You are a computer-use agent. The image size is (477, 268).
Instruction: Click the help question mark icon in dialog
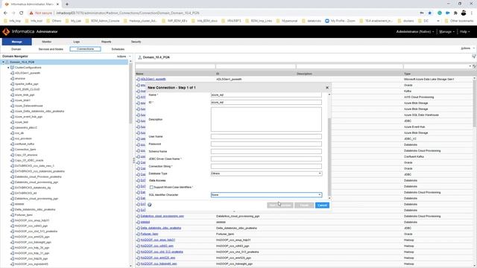tap(149, 205)
